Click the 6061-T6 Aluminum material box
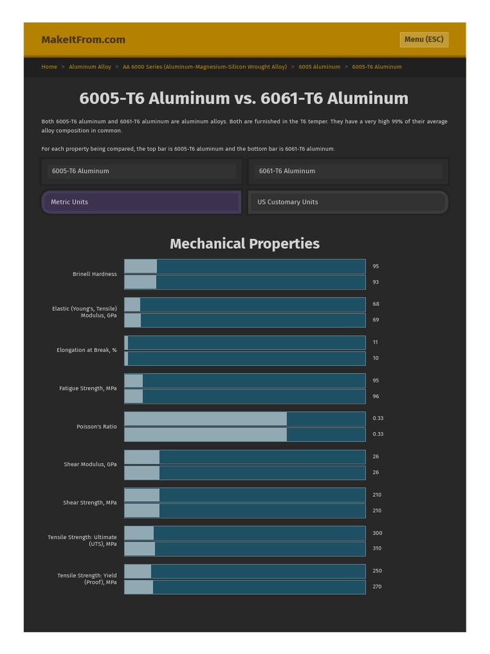Image resolution: width=490 pixels, height=654 pixels. (348, 171)
